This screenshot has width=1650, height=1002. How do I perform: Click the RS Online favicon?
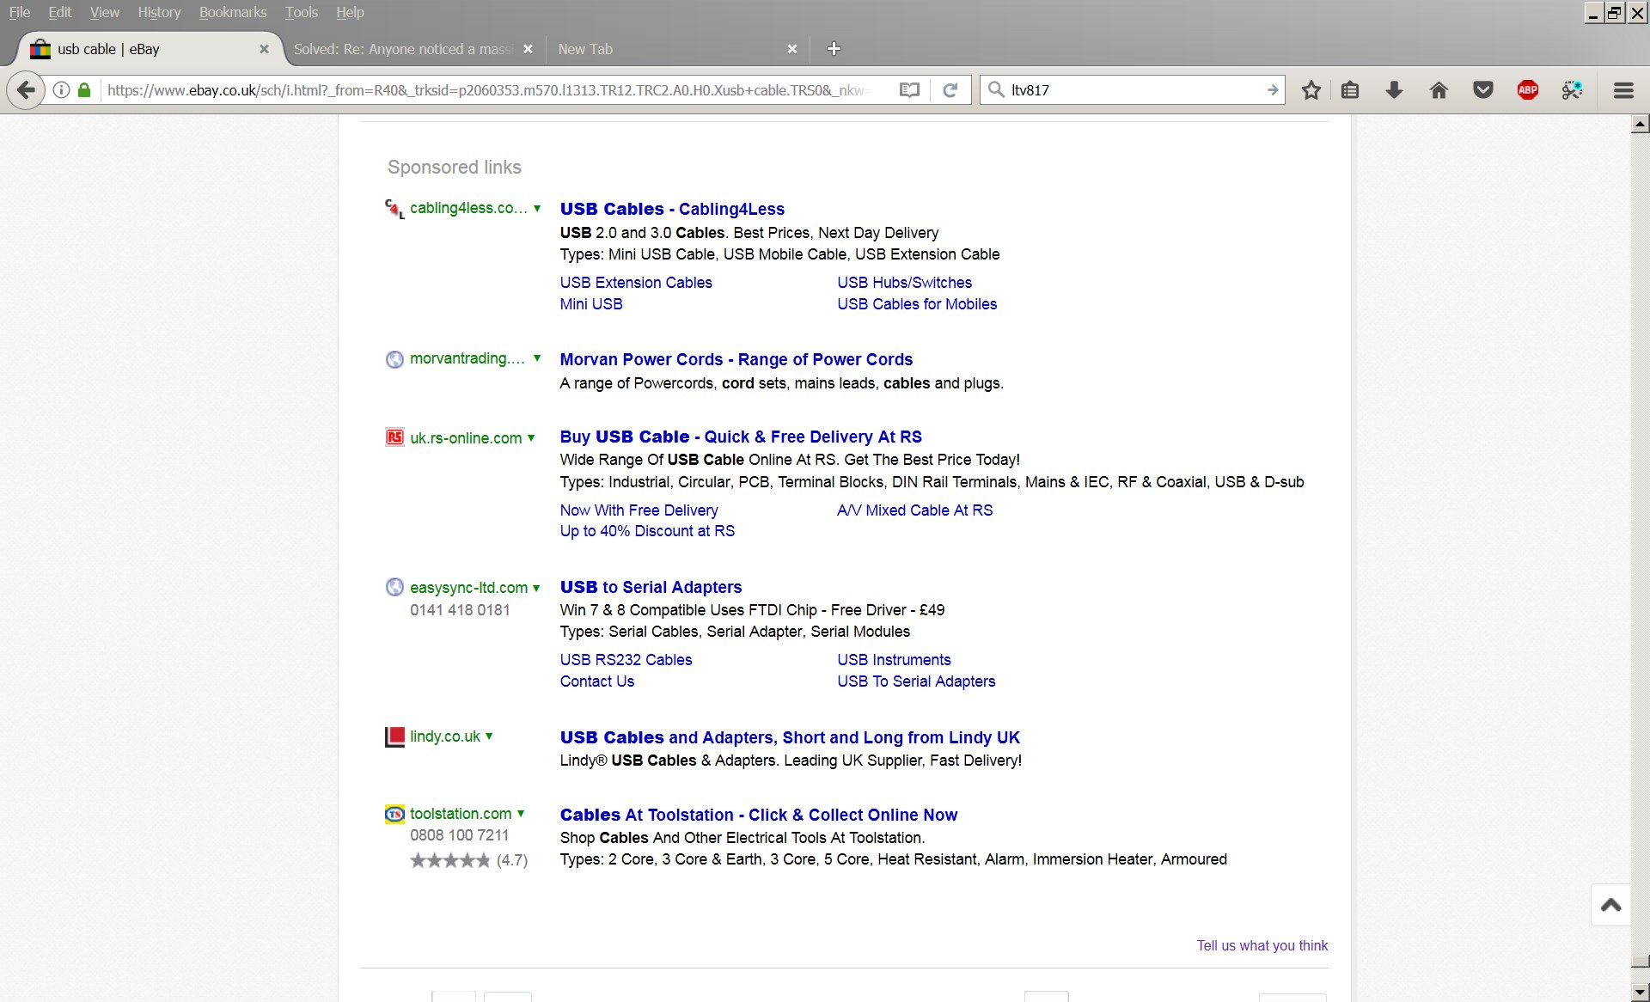point(394,437)
